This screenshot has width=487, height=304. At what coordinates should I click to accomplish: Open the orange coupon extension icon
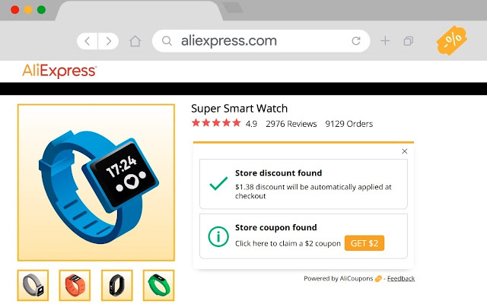pos(450,40)
